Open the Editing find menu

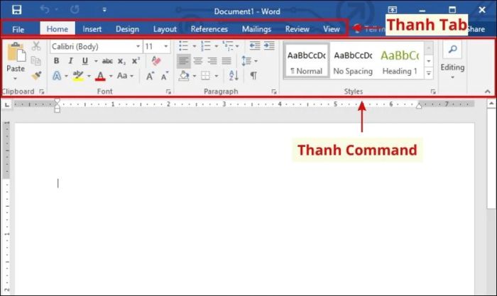[x=452, y=60]
